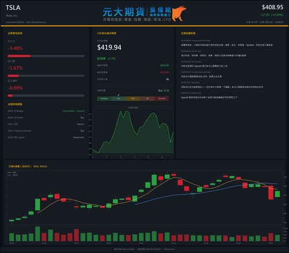Click the UBS rating row

coord(46,124)
